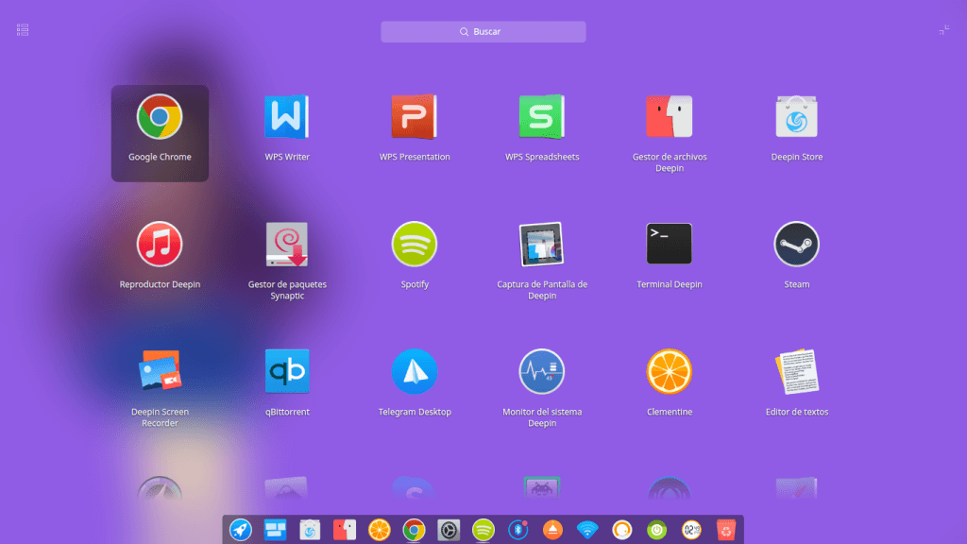Open file manager from the dock
Image resolution: width=967 pixels, height=544 pixels.
tap(344, 530)
